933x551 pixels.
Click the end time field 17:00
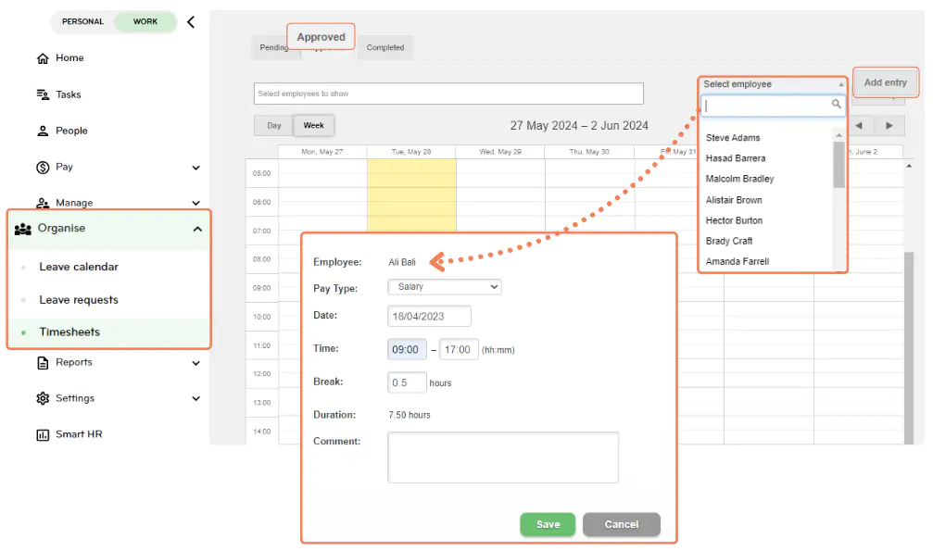pyautogui.click(x=459, y=349)
